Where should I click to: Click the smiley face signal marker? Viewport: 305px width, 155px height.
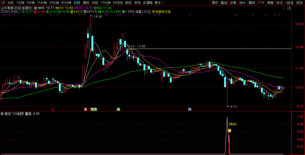(229, 131)
